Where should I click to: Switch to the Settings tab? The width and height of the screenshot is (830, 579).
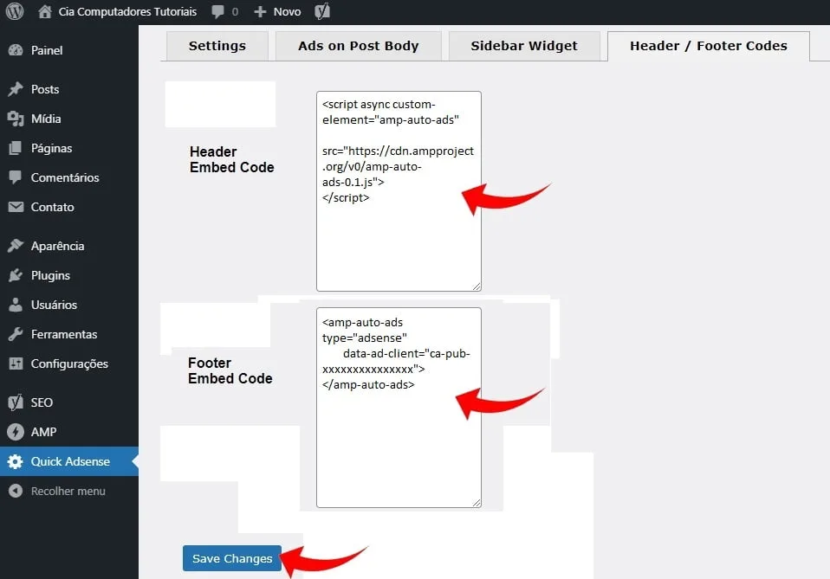[217, 46]
